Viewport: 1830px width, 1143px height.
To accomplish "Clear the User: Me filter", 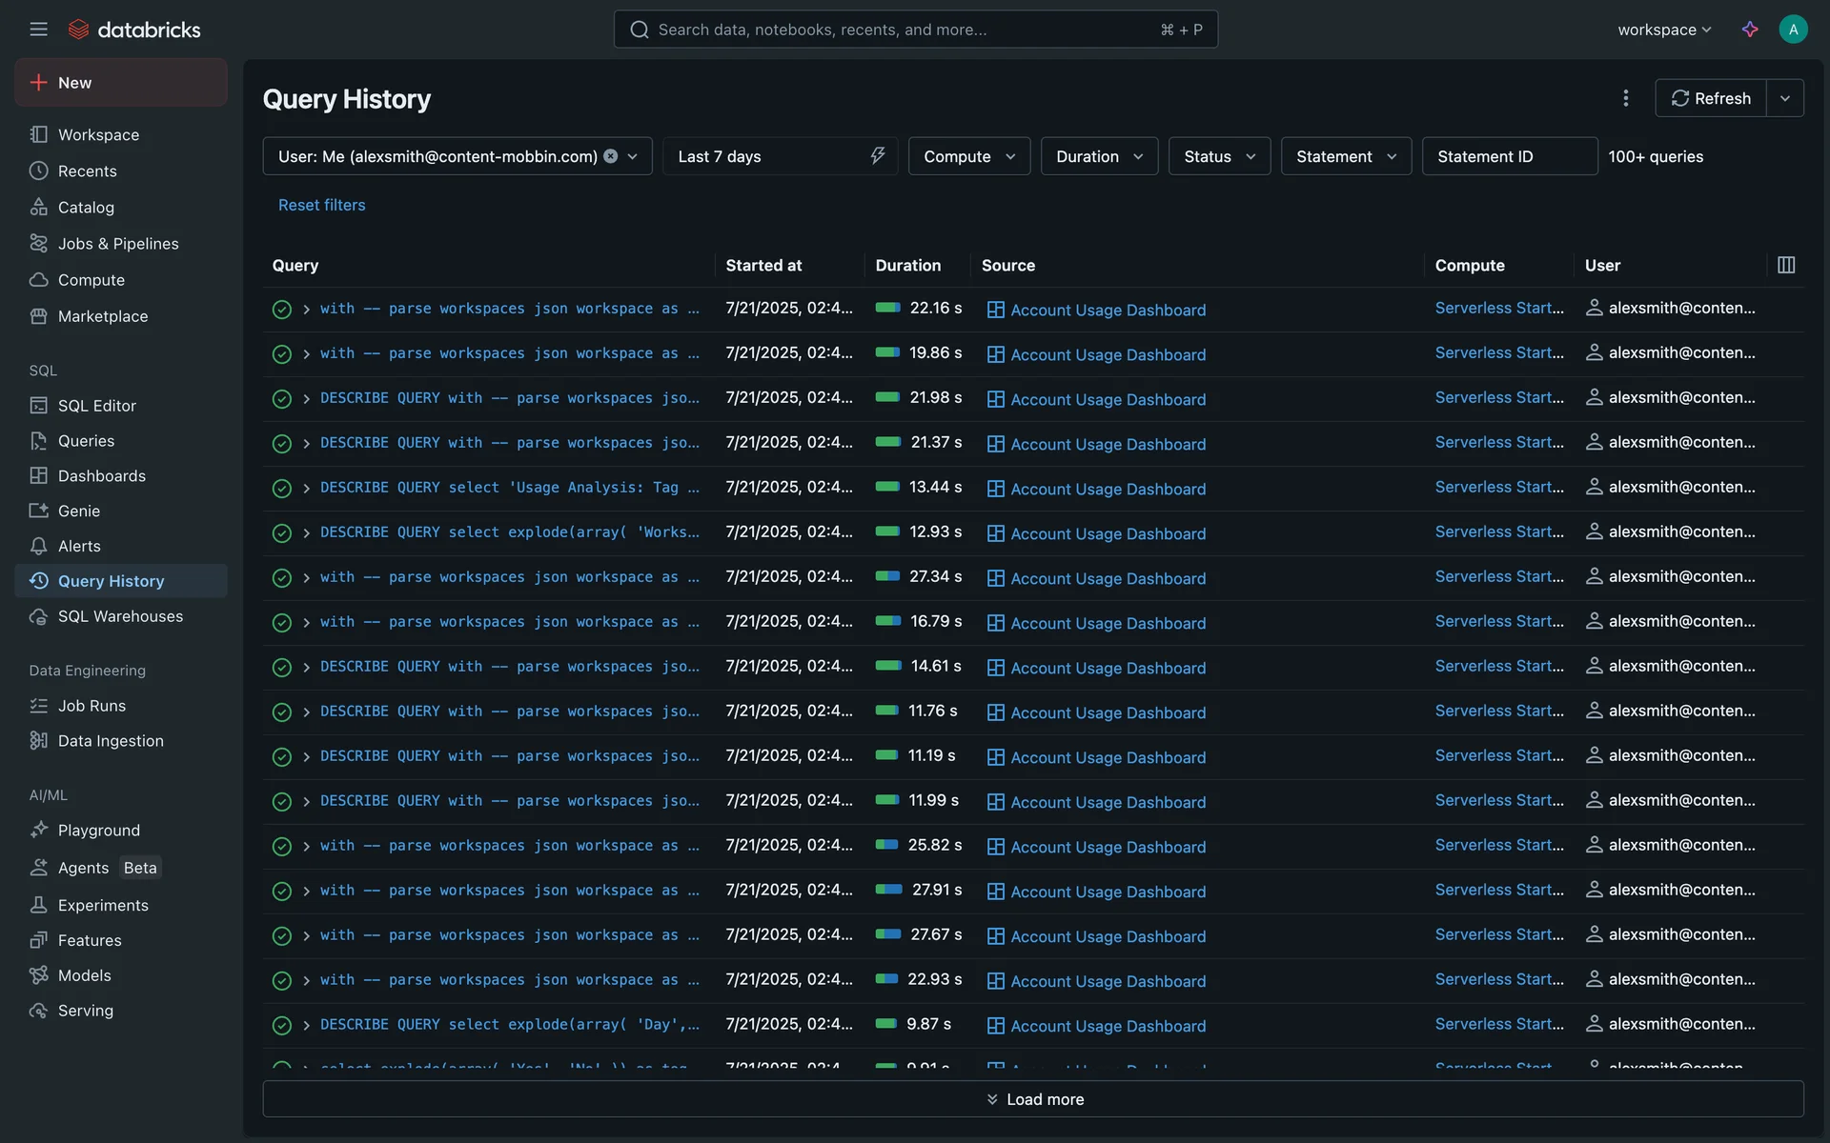I will click(611, 156).
